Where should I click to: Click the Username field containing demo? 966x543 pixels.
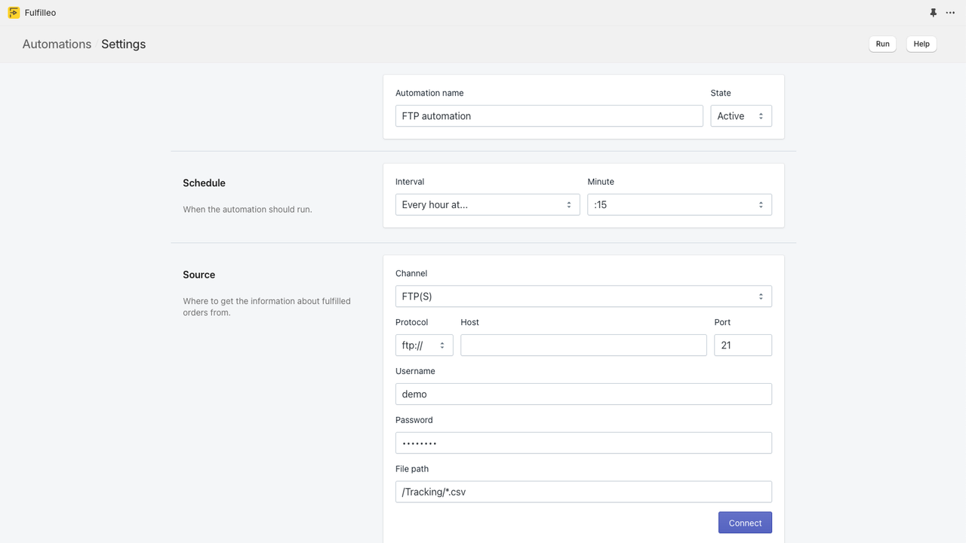pos(583,394)
